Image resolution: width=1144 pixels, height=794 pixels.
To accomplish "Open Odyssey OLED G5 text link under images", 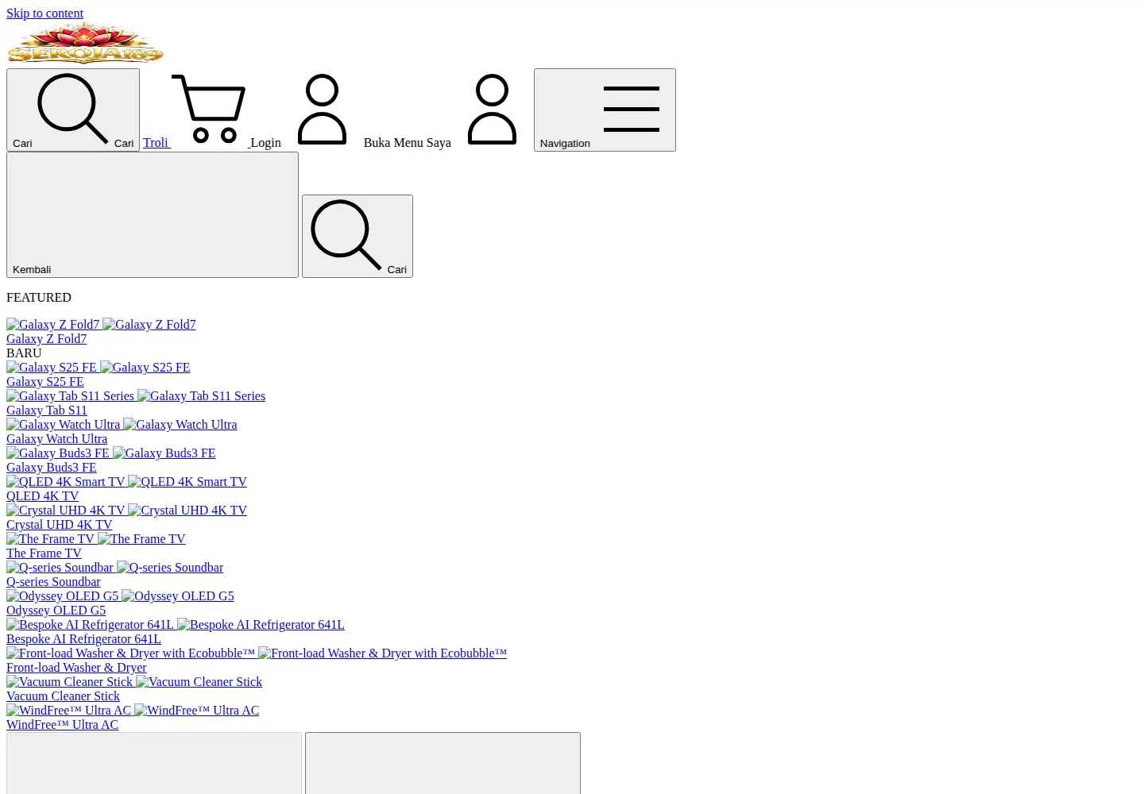I will 56,610.
